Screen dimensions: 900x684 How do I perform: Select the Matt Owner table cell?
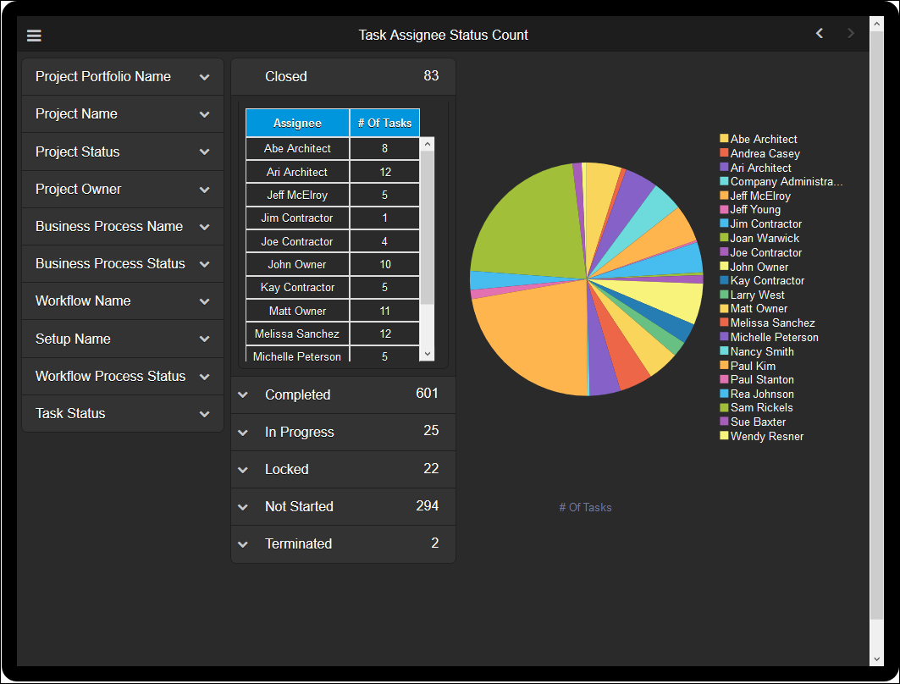click(x=297, y=311)
